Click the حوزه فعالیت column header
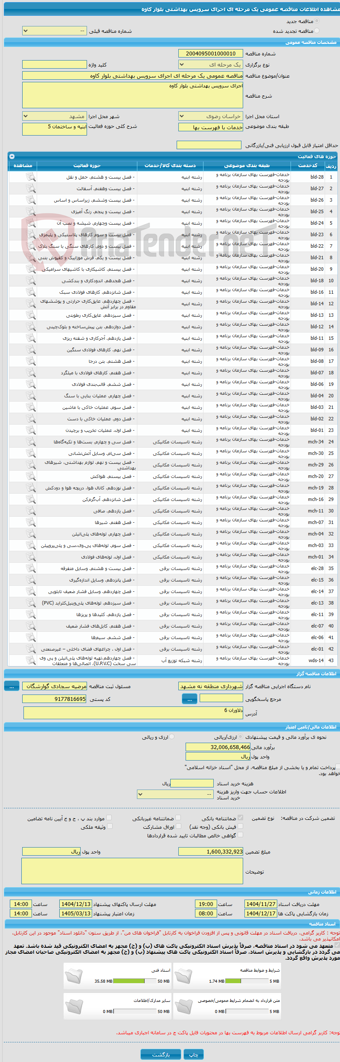Image resolution: width=340 pixels, height=1062 pixels. [x=87, y=165]
